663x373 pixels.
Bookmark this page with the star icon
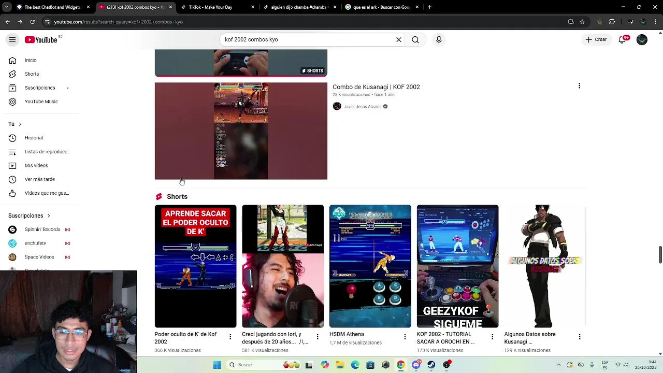pos(582,22)
